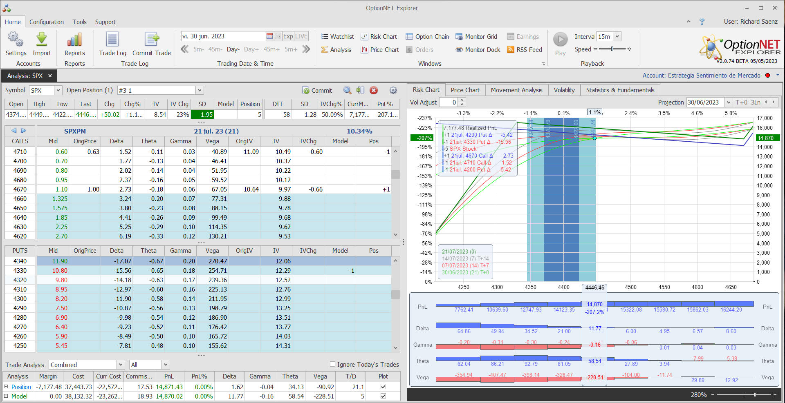
Task: Uncheck the Plot checkbox for Position row
Action: [383, 386]
